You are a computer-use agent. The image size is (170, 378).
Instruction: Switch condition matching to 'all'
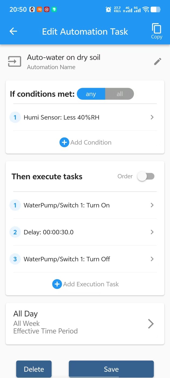[x=120, y=94]
